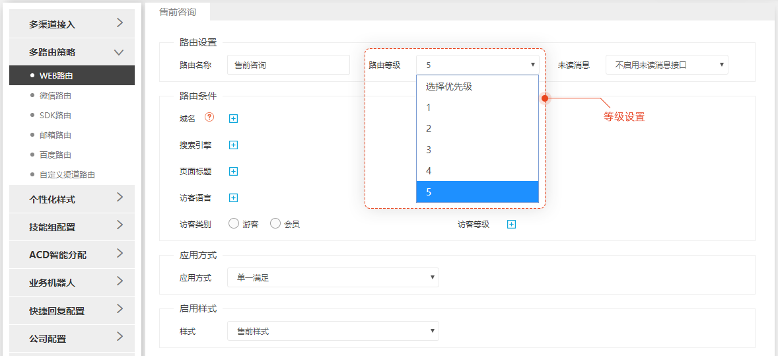The height and width of the screenshot is (356, 778).
Task: Add a 搜索引擎 condition with the plus icon
Action: tap(234, 145)
